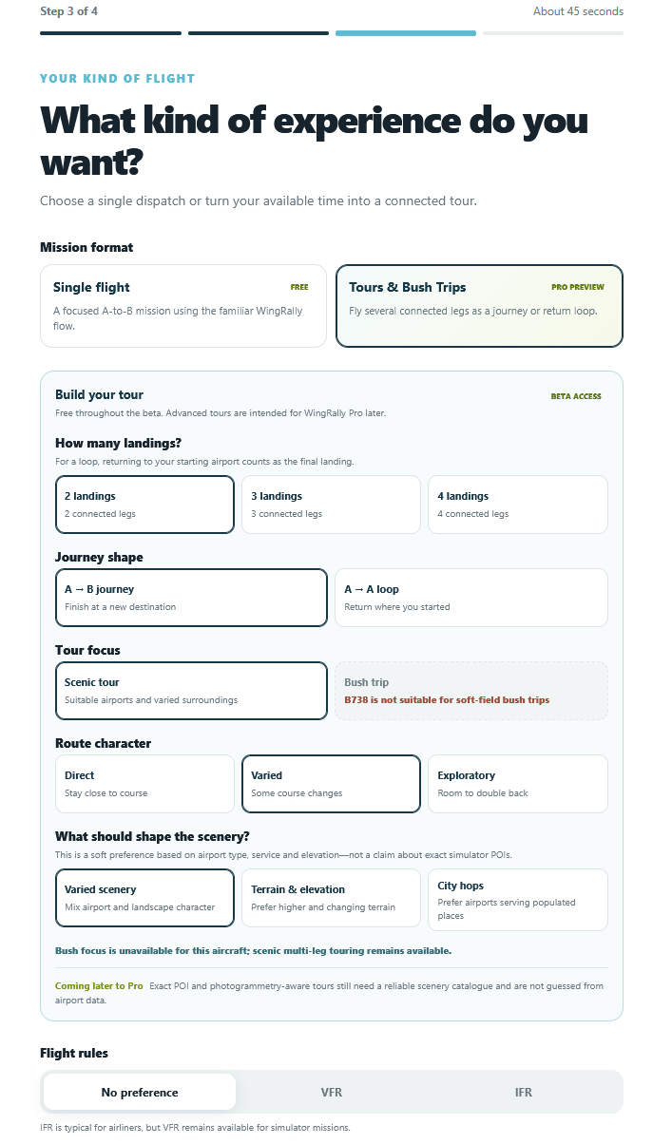Select A → B journey shape
Viewport: 672px width, 1144px height.
[191, 598]
